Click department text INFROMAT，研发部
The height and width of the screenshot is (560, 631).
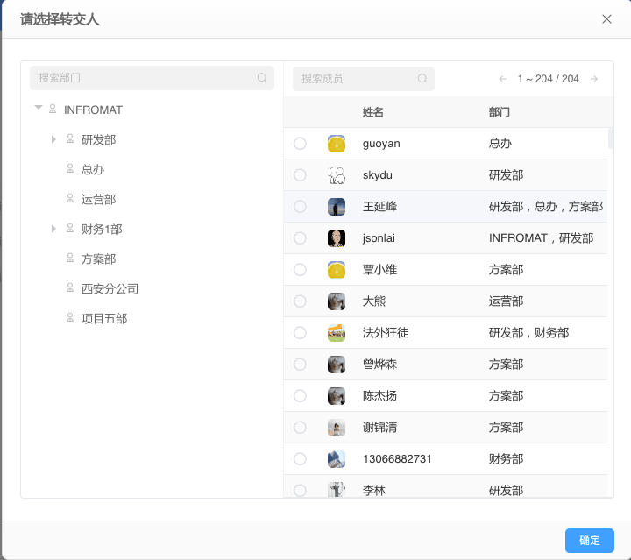click(542, 238)
